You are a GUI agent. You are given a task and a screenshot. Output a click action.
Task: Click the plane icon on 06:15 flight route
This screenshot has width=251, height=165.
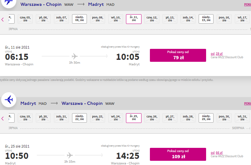75,56
